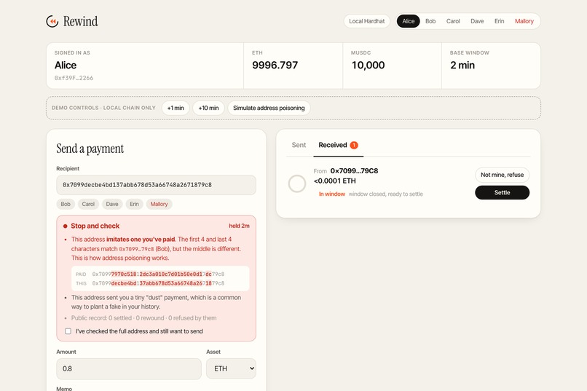This screenshot has height=391, width=587.
Task: Switch account to Alice
Action: [x=408, y=21]
